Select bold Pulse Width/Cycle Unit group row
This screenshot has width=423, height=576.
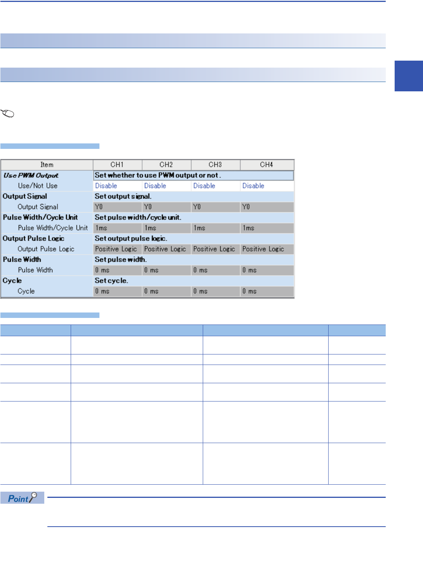[148, 217]
